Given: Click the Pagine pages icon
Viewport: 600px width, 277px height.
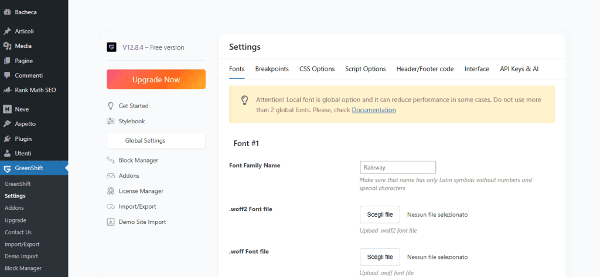Looking at the screenshot, I should [7, 61].
